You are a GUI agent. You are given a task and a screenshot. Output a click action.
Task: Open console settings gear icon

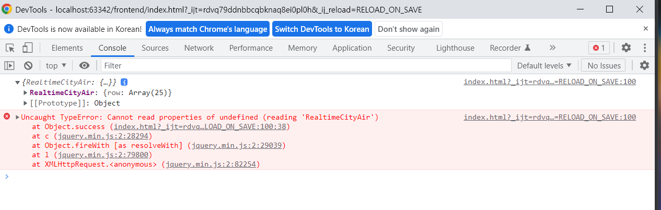pos(645,65)
